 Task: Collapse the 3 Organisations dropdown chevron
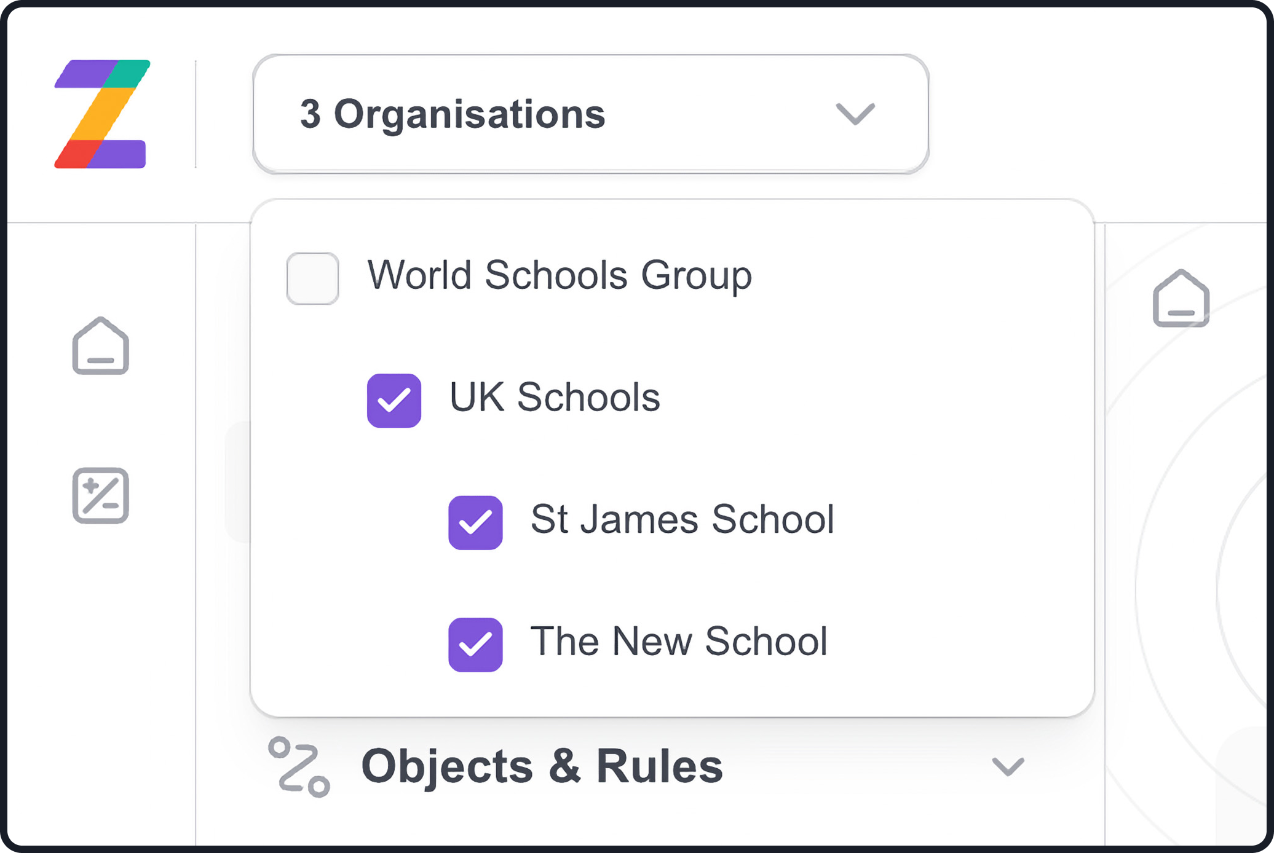(855, 114)
